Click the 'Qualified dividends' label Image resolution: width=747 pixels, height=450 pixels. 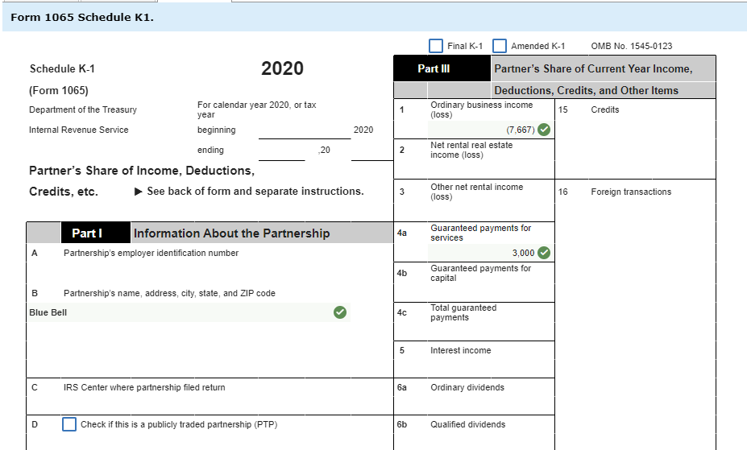click(468, 425)
